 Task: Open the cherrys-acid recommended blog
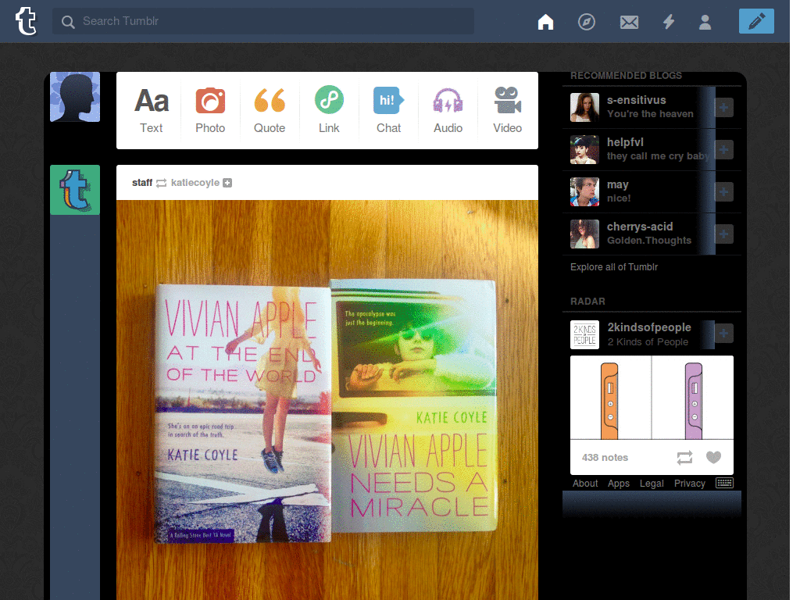click(640, 227)
